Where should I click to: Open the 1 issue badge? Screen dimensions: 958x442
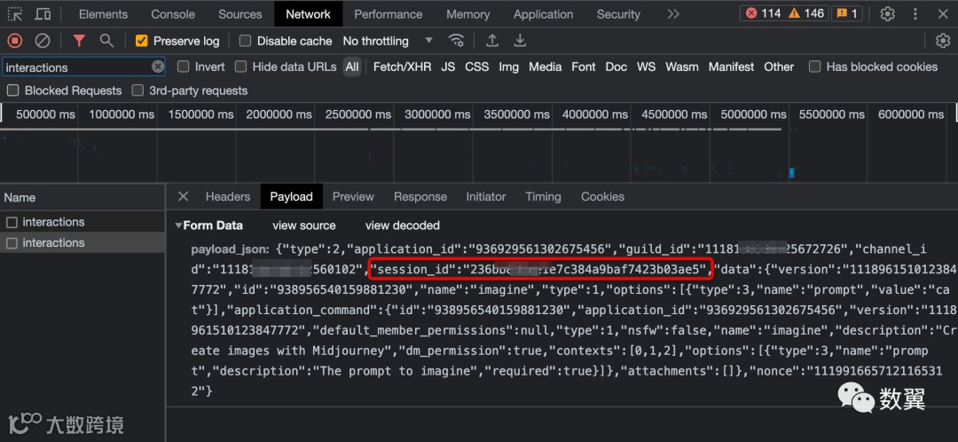[x=846, y=13]
